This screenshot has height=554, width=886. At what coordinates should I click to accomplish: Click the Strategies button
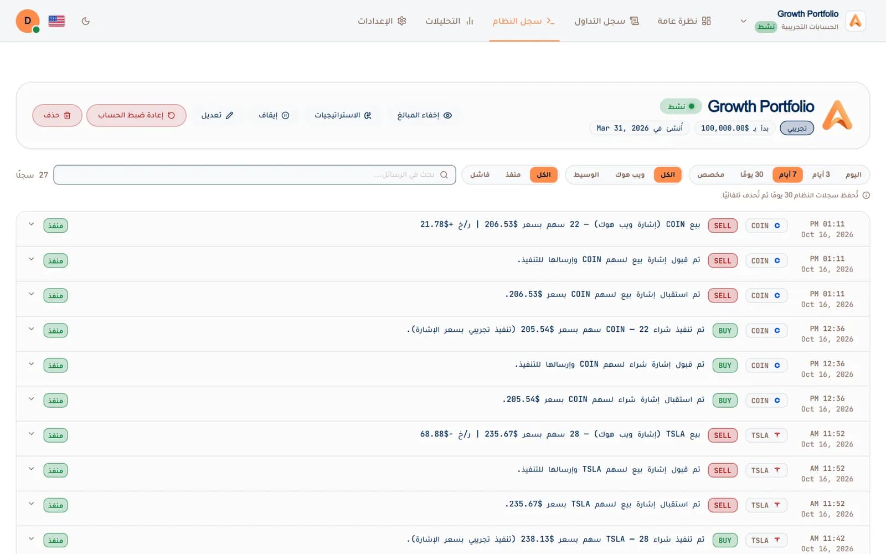tap(343, 115)
